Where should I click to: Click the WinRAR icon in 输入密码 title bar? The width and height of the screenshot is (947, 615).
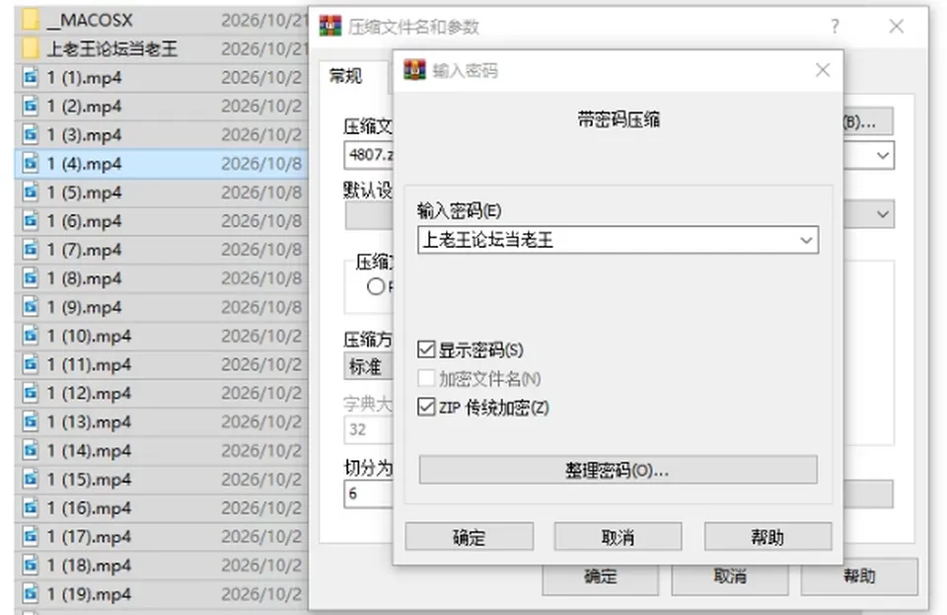[x=414, y=70]
